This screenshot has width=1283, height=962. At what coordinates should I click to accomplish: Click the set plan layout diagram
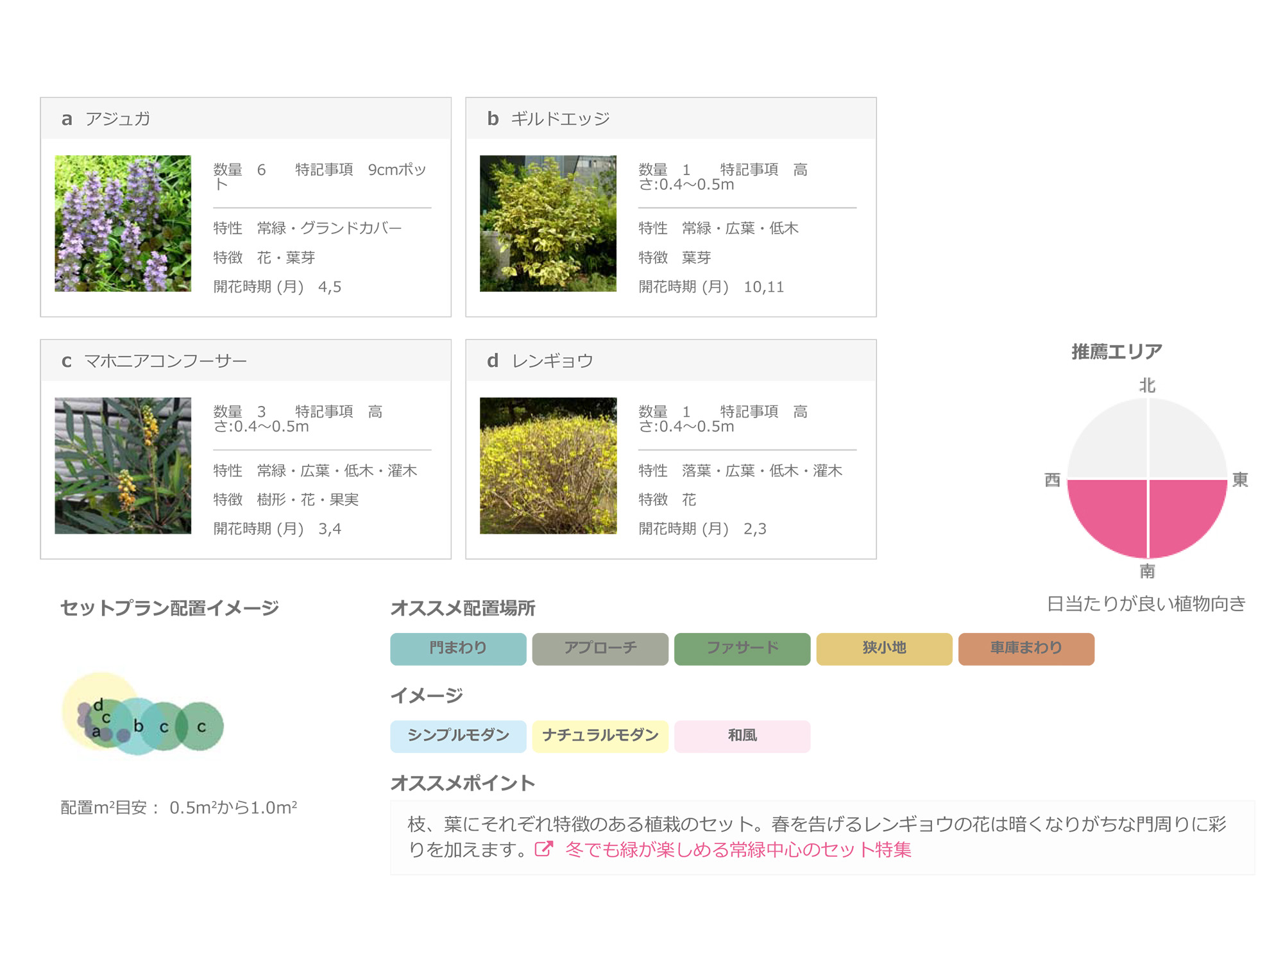click(143, 713)
